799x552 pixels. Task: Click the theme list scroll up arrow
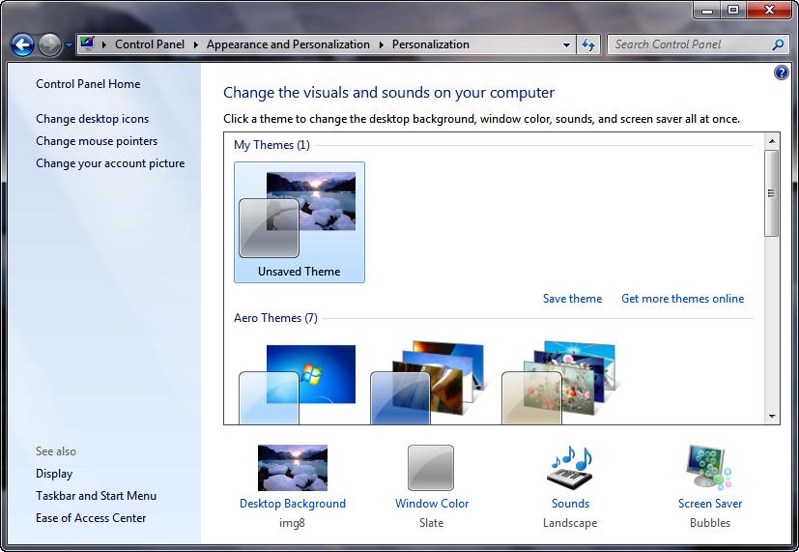(772, 141)
